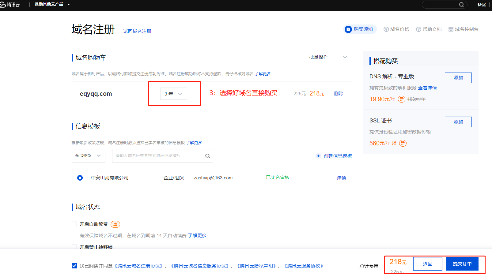
Task: Click 备案 in the top navigation
Action: pyautogui.click(x=482, y=5)
